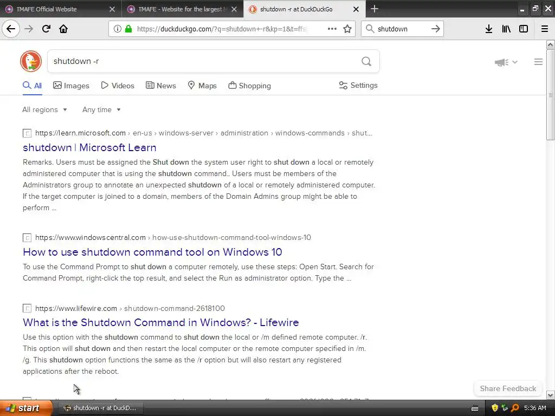Focus the browser search box containing shutdown
Screen dimensions: 555x416
point(402,29)
